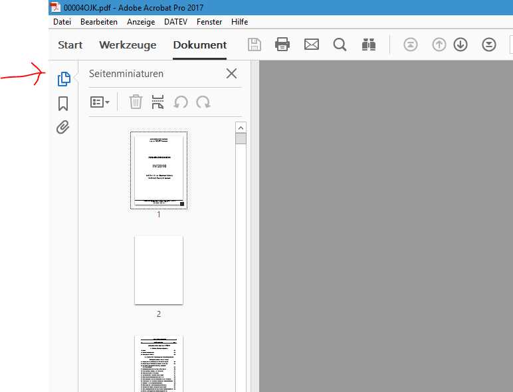Screen dimensions: 513x392
Task: Open thumbnail options dropdown menu
Action: pos(100,102)
